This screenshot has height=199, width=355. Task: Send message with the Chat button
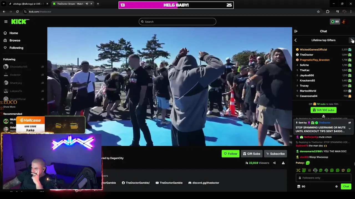pyautogui.click(x=346, y=187)
